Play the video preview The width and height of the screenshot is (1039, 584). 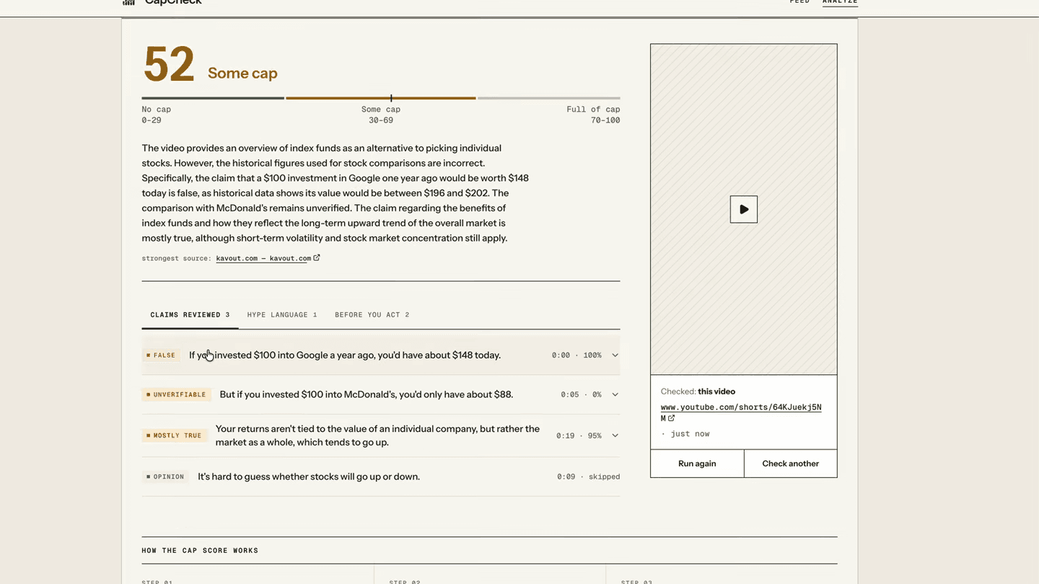point(743,209)
